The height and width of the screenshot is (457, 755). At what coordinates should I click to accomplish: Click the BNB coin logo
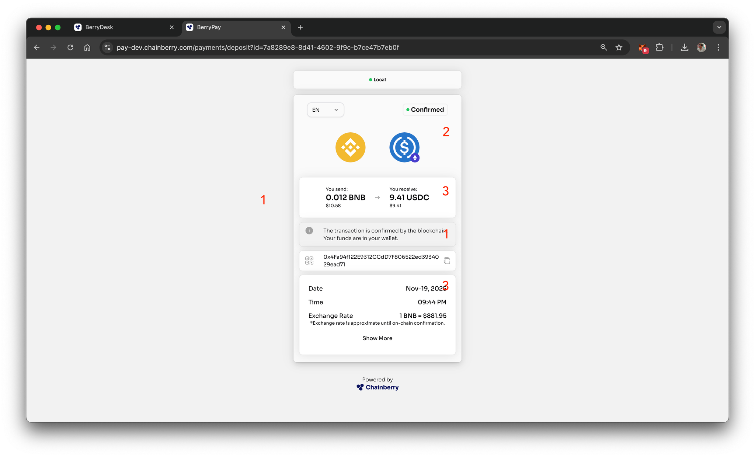click(x=350, y=147)
